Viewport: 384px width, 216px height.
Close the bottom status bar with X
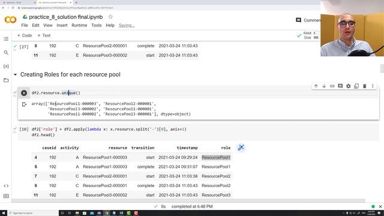pyautogui.click(x=380, y=206)
